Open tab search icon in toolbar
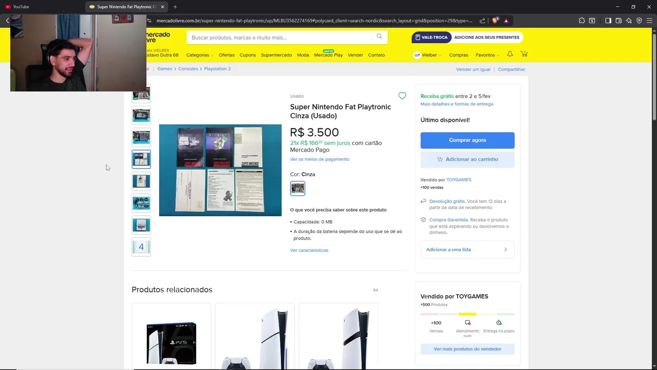The height and width of the screenshot is (370, 657). [592, 21]
